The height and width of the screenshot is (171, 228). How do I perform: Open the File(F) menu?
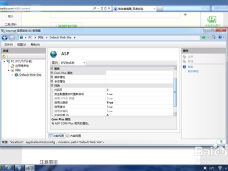pyautogui.click(x=9, y=44)
